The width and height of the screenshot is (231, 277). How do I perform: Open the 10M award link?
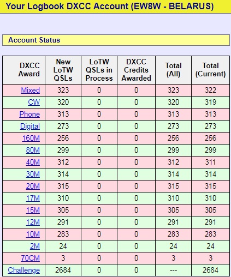point(33,234)
